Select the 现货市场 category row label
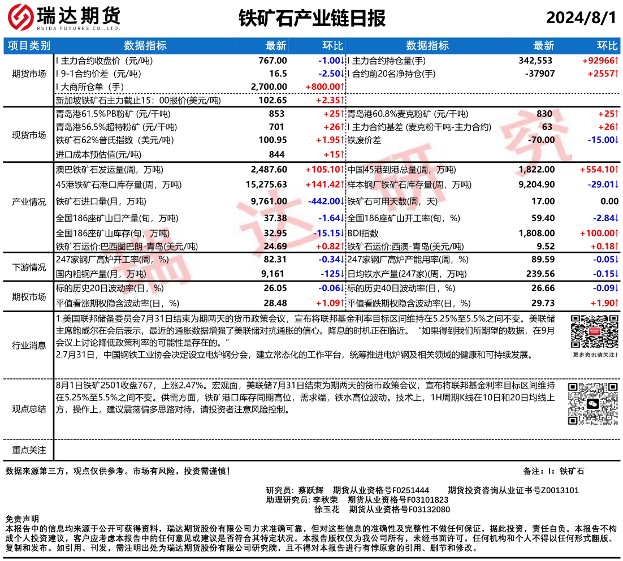 click(x=29, y=135)
